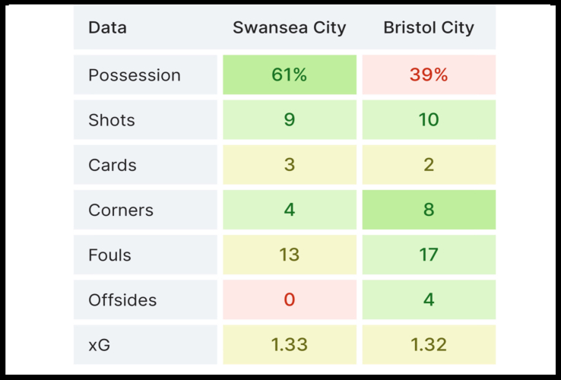Click the Data column header
The image size is (561, 380).
coord(108,28)
